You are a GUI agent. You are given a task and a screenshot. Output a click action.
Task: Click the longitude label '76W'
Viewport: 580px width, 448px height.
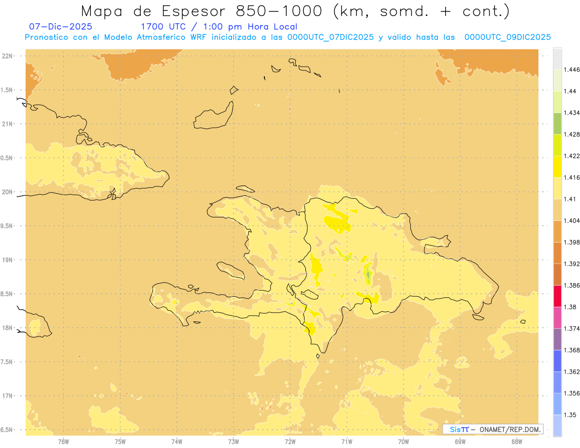tap(63, 442)
